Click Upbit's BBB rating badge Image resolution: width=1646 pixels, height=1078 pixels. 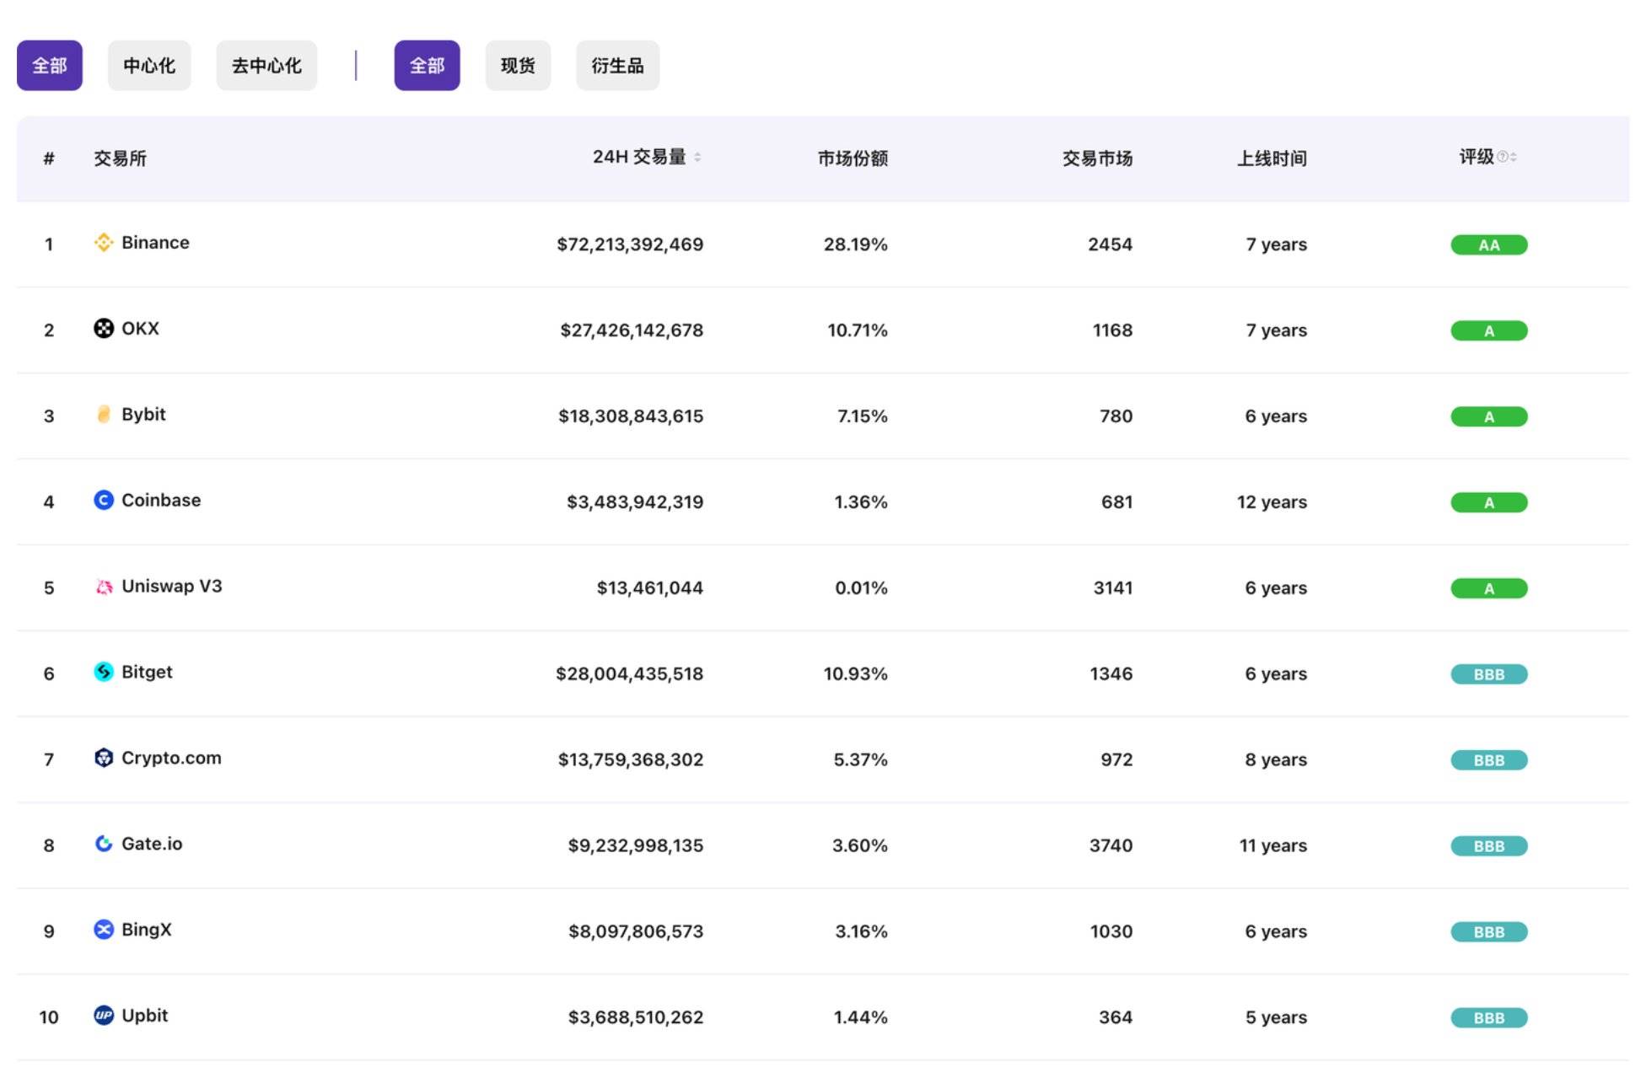pos(1489,1018)
